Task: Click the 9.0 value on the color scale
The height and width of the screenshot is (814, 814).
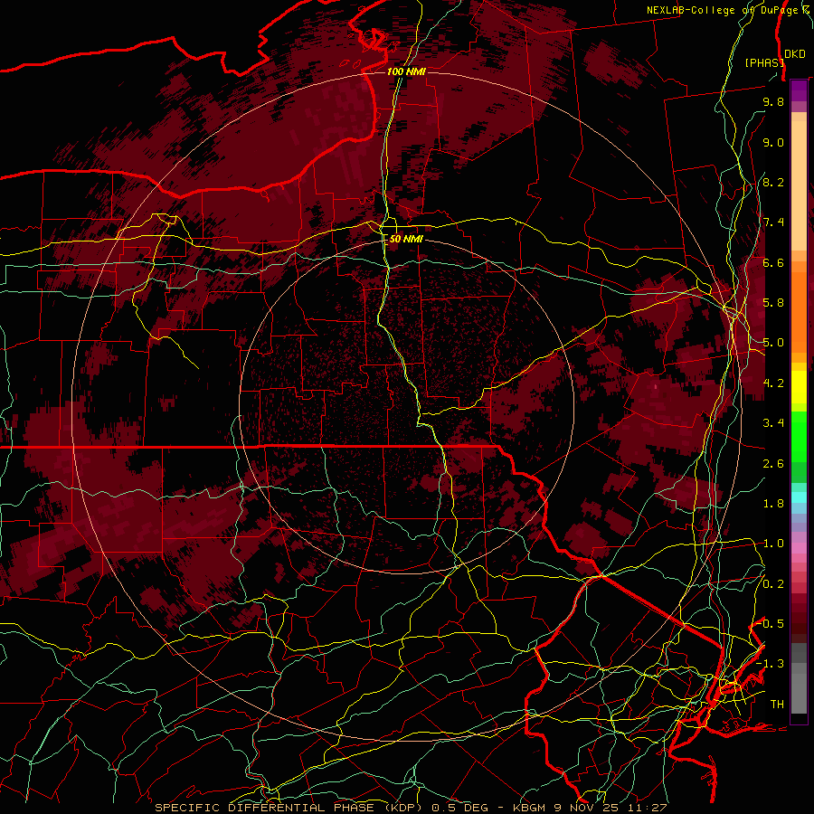Action: [x=773, y=142]
